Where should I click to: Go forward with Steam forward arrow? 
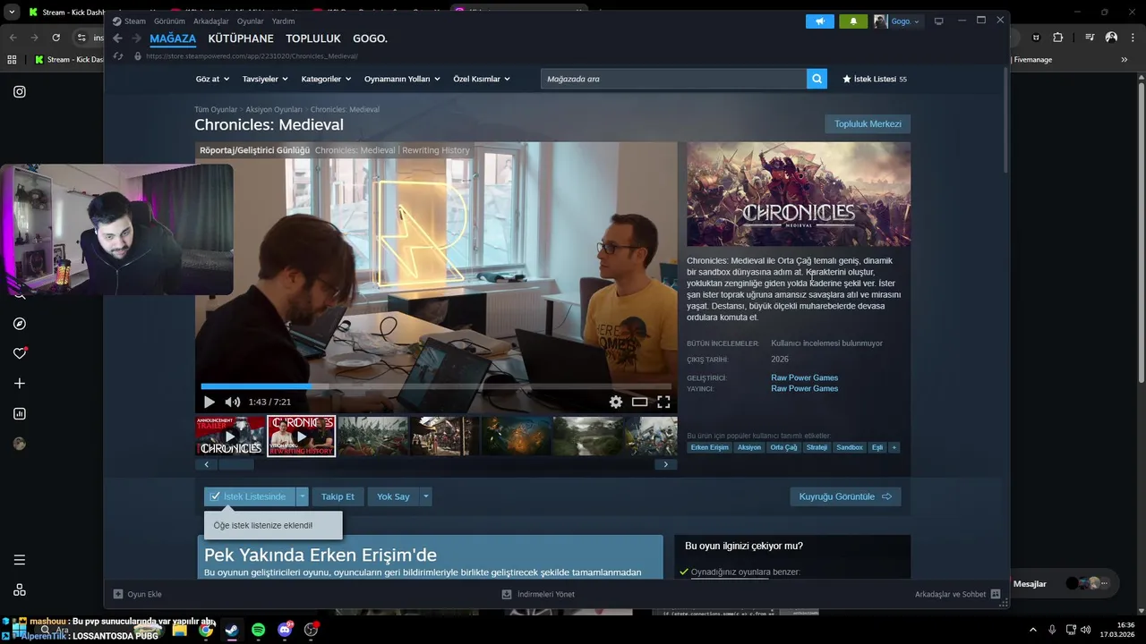pyautogui.click(x=136, y=38)
